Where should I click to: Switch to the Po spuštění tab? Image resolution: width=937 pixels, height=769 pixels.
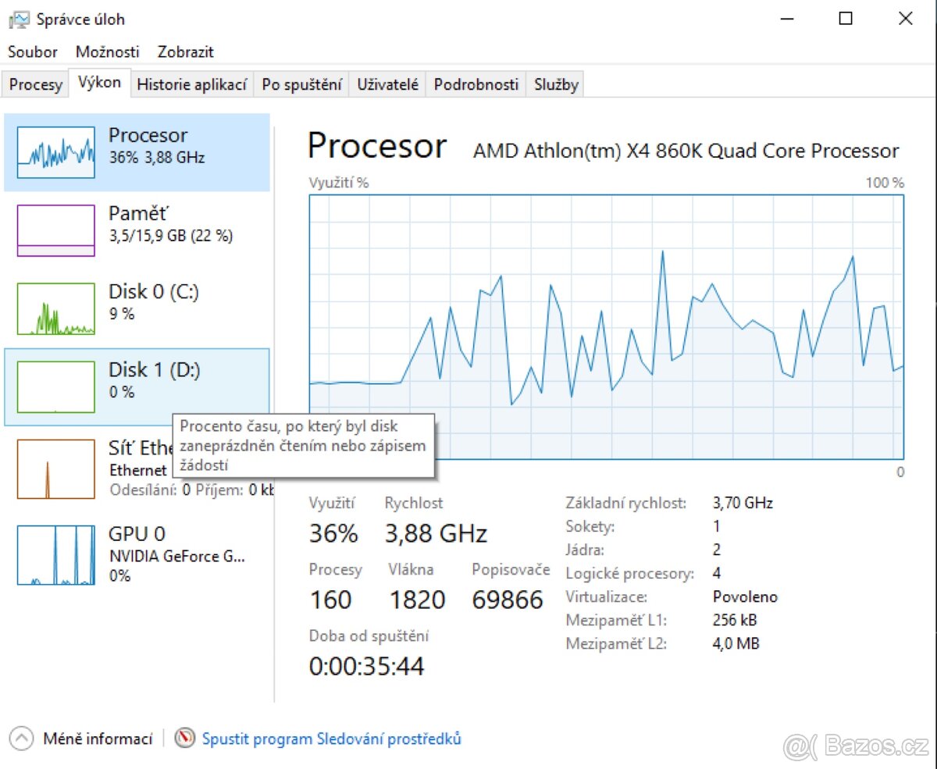(302, 85)
